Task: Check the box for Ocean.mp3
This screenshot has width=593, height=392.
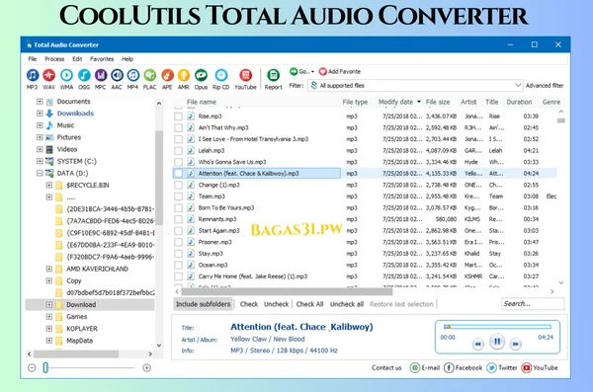Action: click(x=178, y=266)
